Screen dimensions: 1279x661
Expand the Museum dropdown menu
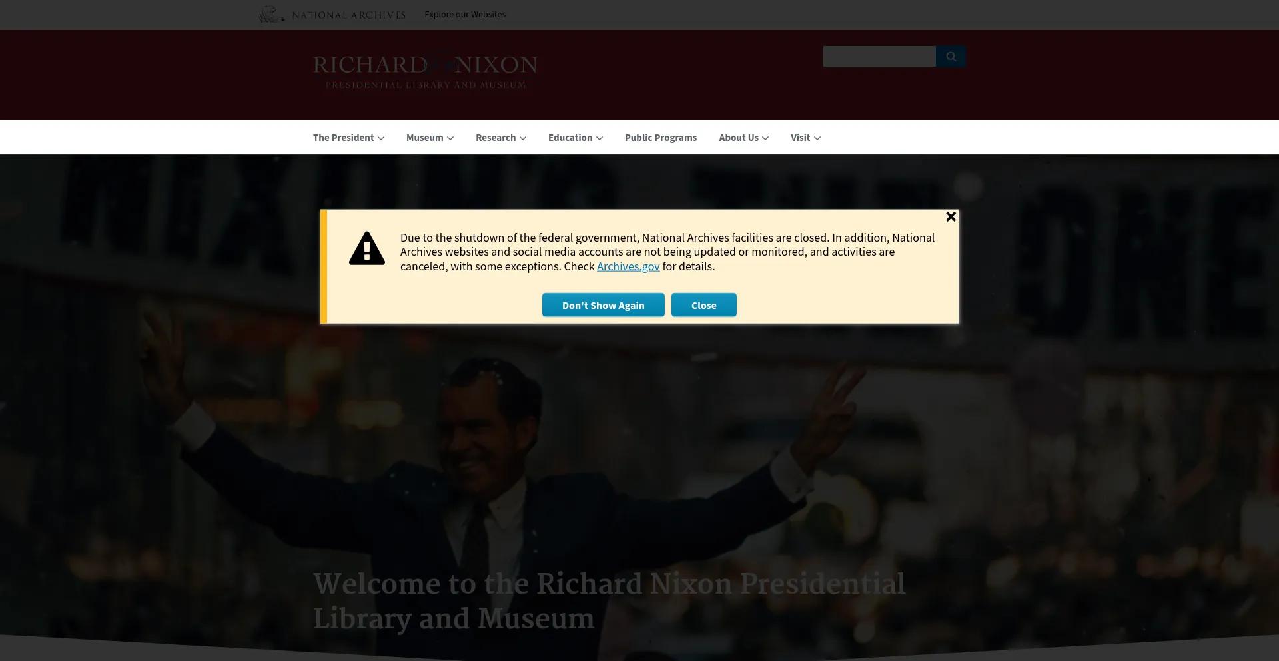[430, 138]
